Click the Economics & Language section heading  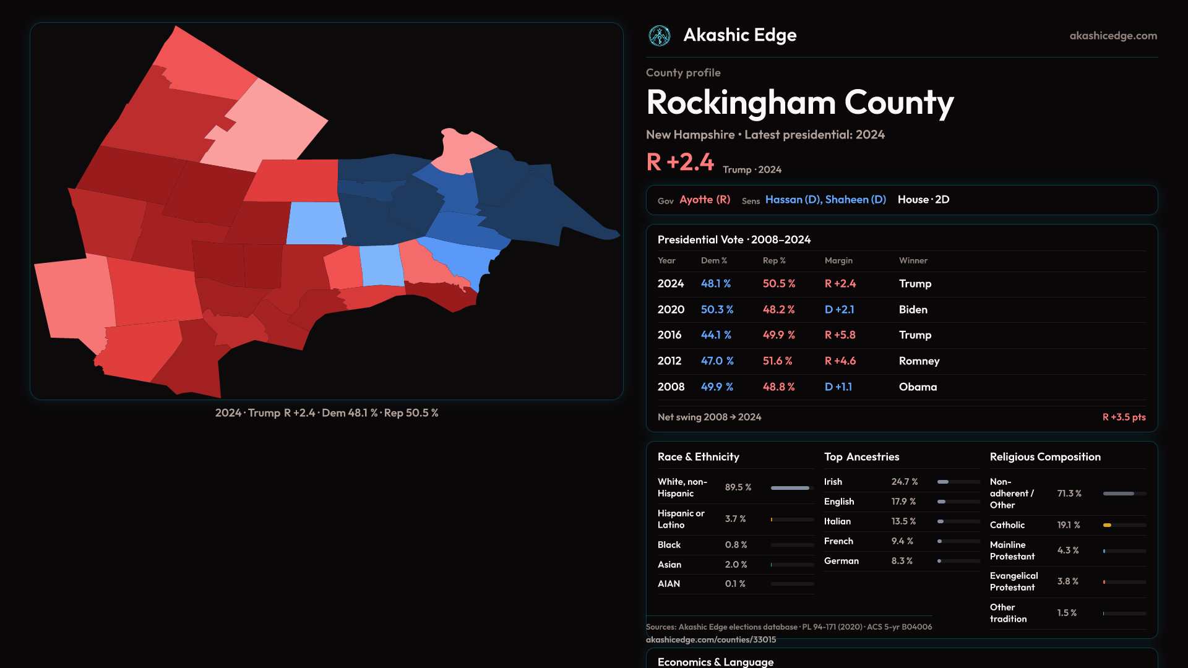tap(715, 662)
